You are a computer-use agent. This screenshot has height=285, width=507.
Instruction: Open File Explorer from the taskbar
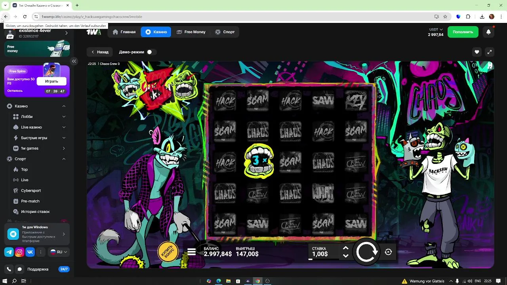pos(228,281)
